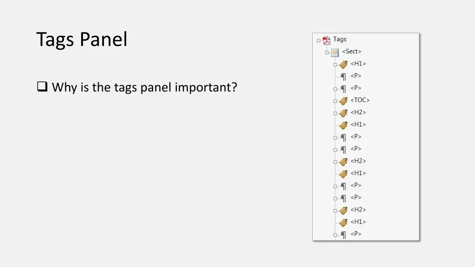Image resolution: width=475 pixels, height=267 pixels.
Task: Select the Tags root label
Action: coord(340,39)
